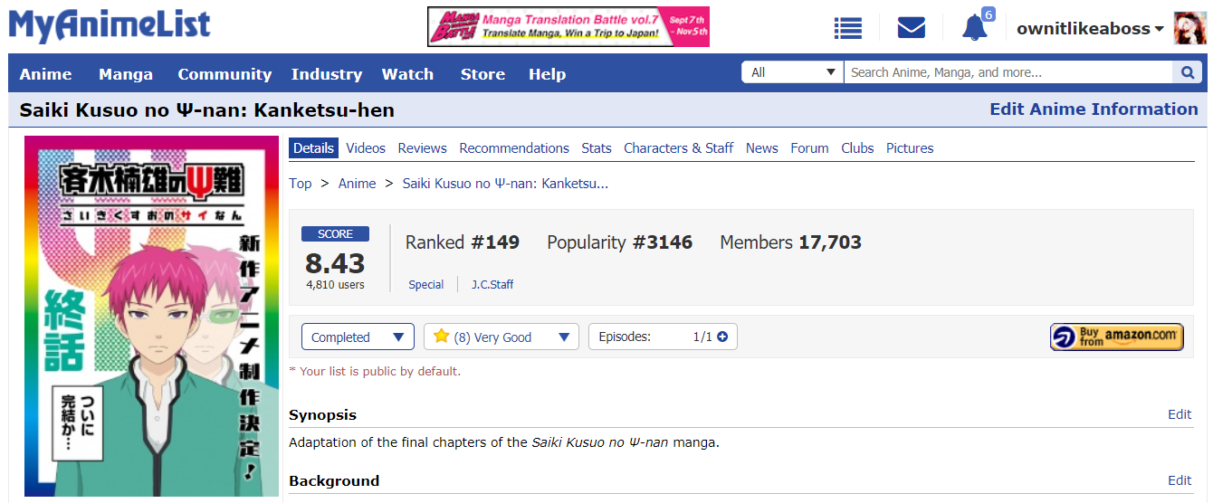
Task: Expand the ownitlikeaboss account menu
Action: tap(1090, 28)
